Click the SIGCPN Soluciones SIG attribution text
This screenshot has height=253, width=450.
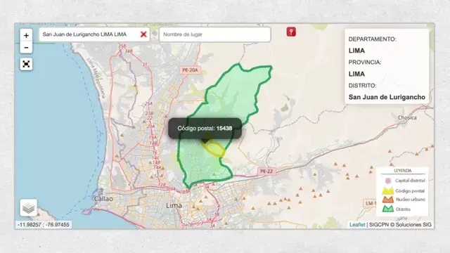point(400,225)
